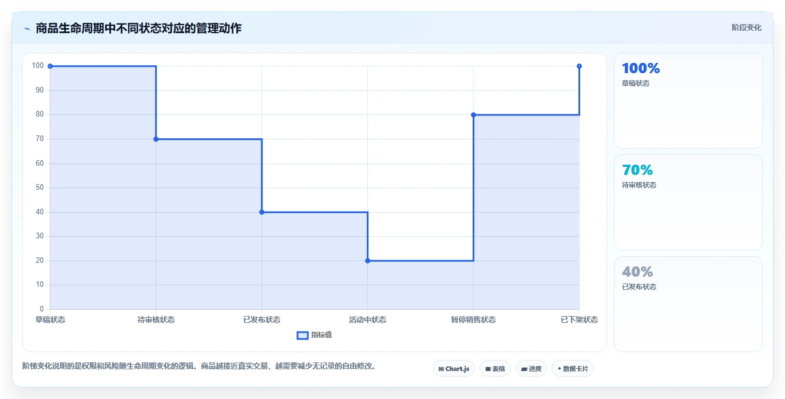Click the 已下架状态 data point at 100

579,66
